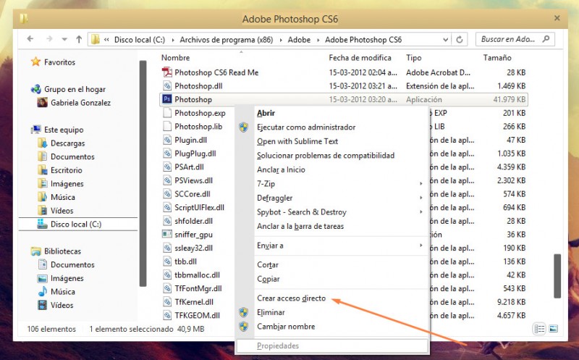
Task: Select Gabriela Gonzalez user
Action: click(x=80, y=103)
